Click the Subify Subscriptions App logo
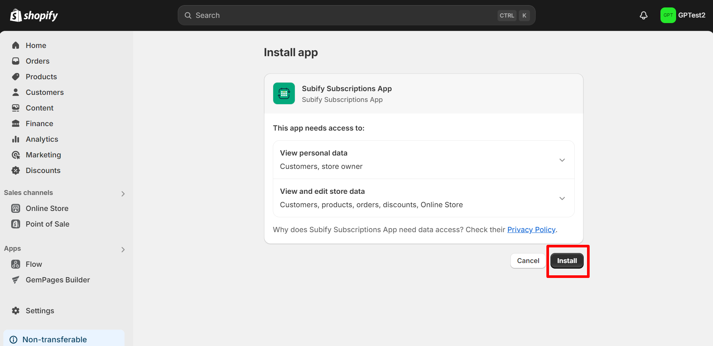The width and height of the screenshot is (713, 346). (x=284, y=93)
